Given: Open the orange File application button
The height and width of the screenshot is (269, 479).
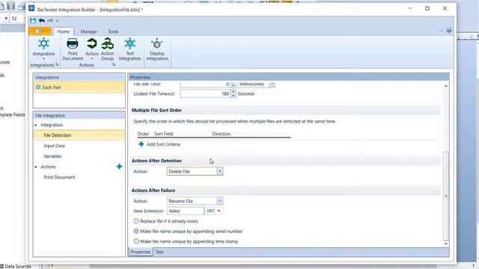Looking at the screenshot, I should pyautogui.click(x=40, y=31).
